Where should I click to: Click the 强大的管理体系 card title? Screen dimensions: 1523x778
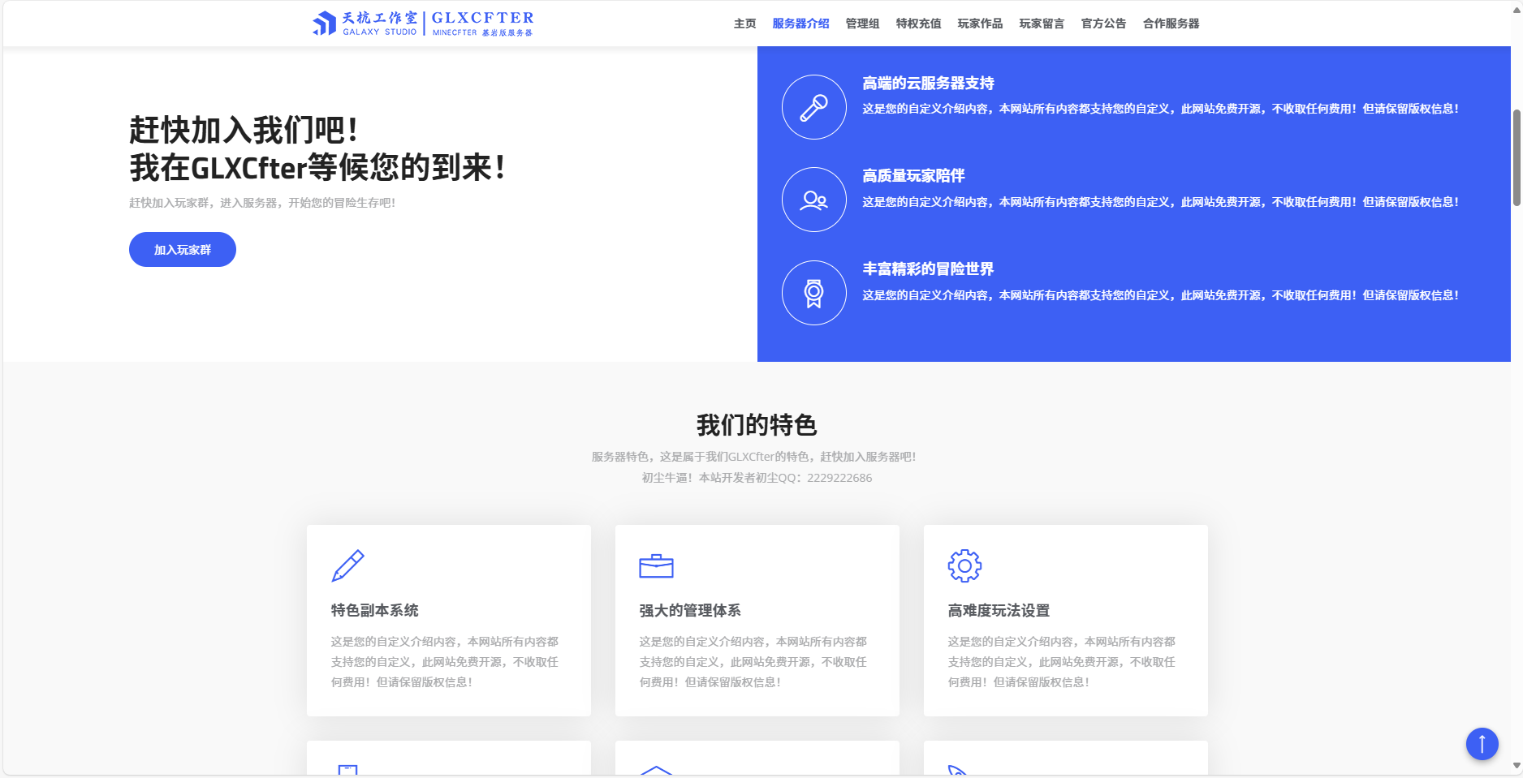pyautogui.click(x=690, y=611)
